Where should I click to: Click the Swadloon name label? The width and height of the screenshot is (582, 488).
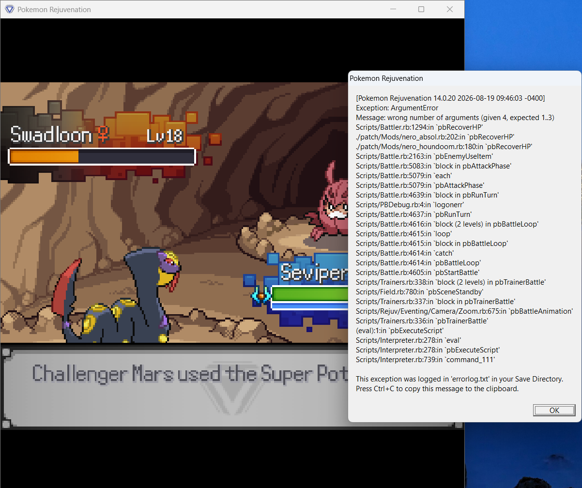coord(51,135)
